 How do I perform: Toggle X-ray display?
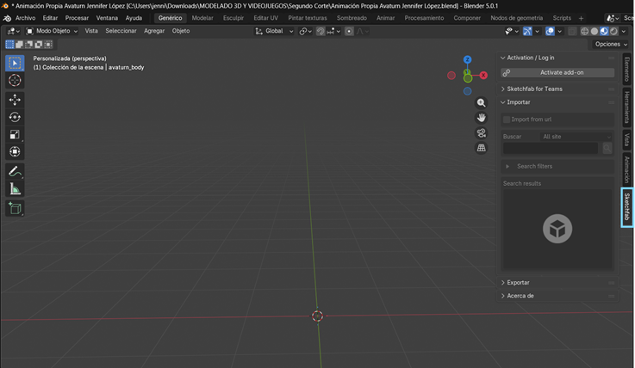point(572,31)
